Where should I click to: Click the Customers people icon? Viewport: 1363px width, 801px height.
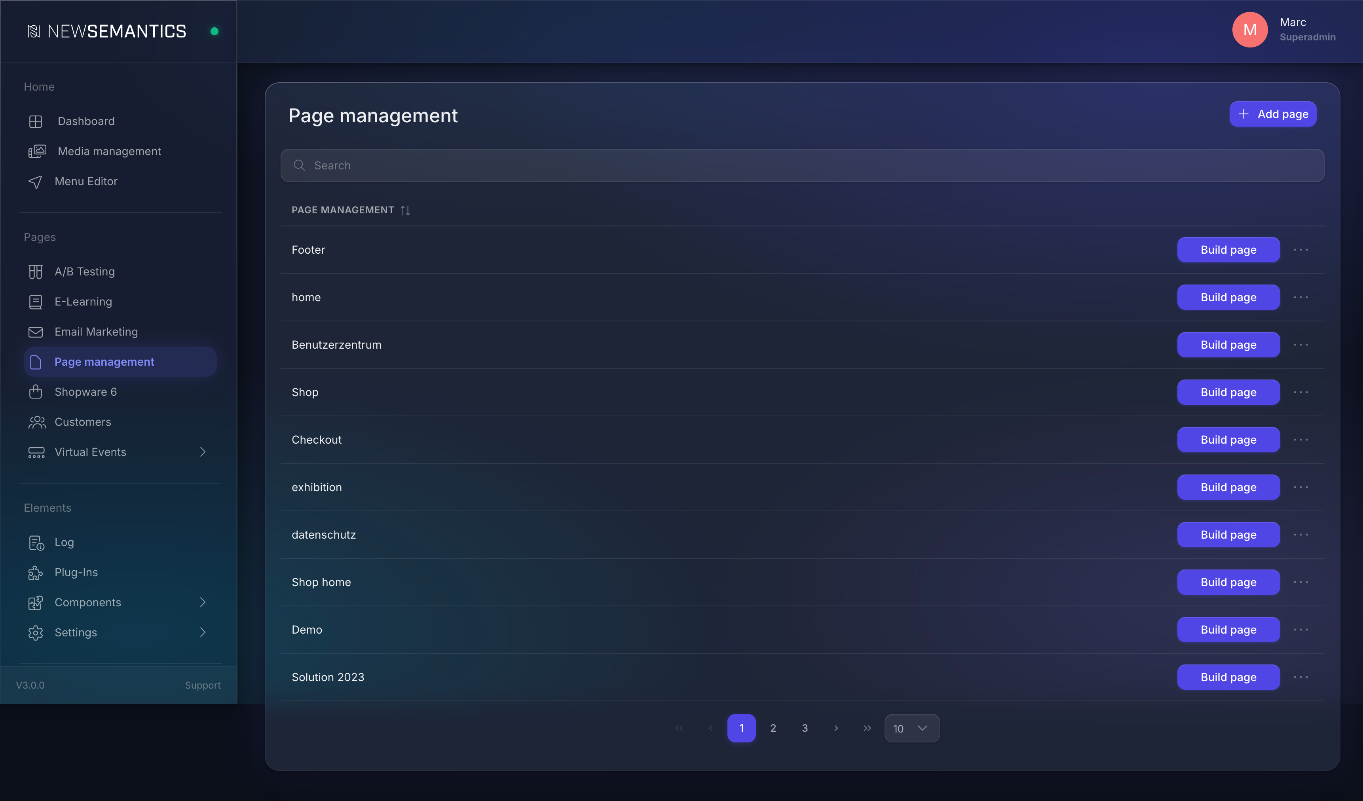point(37,422)
